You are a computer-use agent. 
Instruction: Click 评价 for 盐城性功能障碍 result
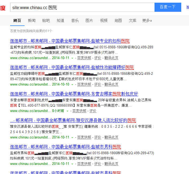pyautogui.click(x=98, y=84)
